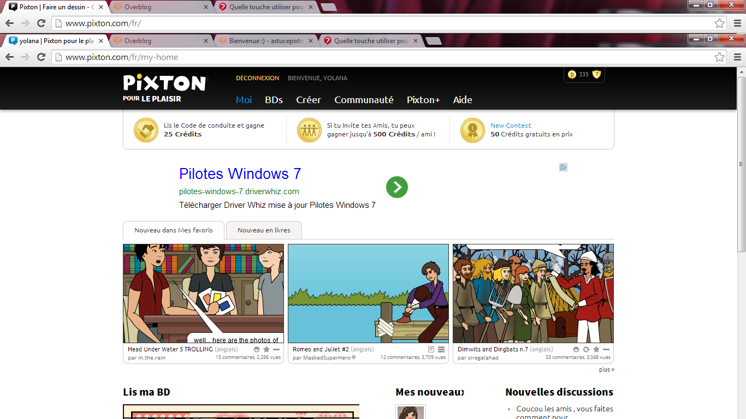This screenshot has height=419, width=746.
Task: Close the Bienvenue :) astucepixto tab
Action: [311, 41]
